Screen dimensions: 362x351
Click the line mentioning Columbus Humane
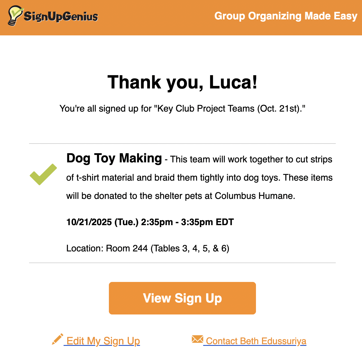(x=181, y=196)
